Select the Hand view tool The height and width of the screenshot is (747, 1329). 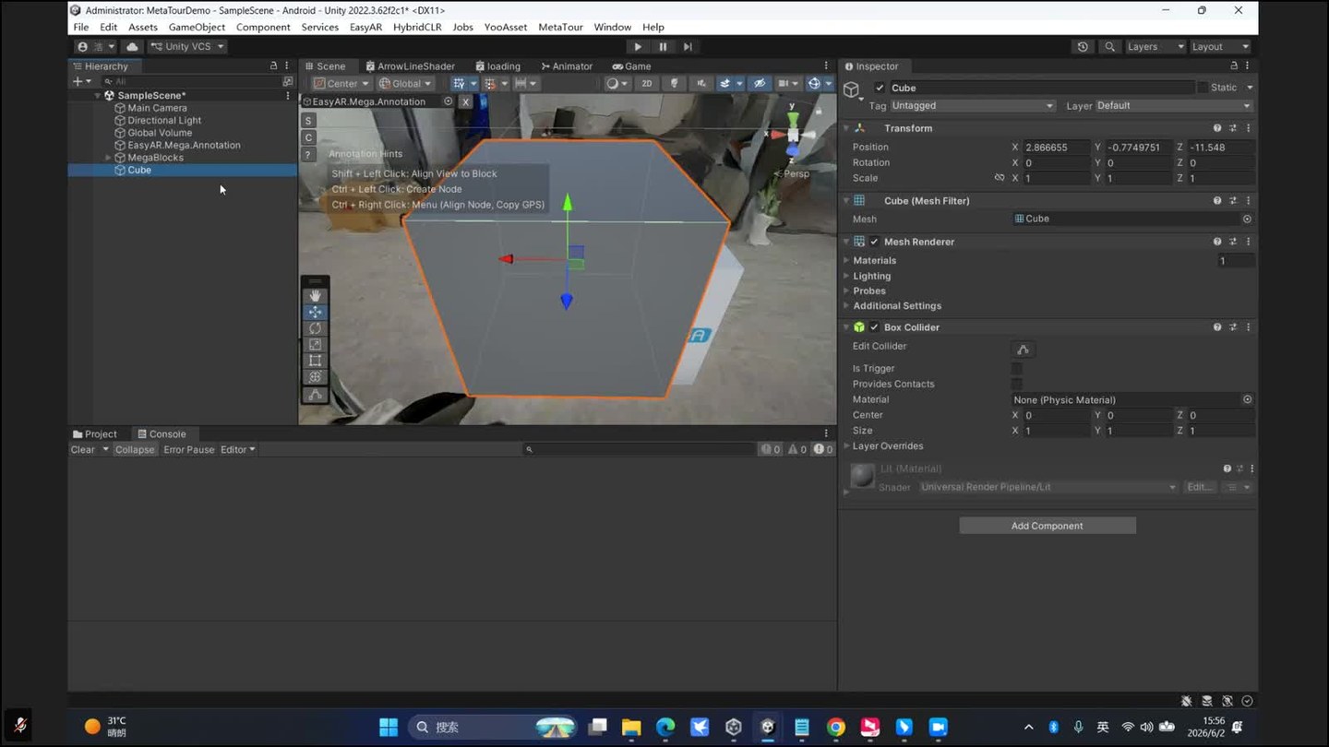point(315,296)
